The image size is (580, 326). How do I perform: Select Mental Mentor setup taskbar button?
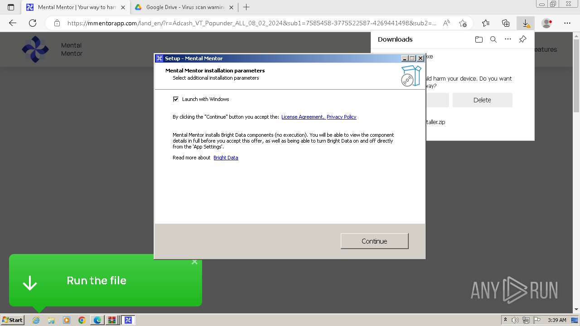pos(128,320)
